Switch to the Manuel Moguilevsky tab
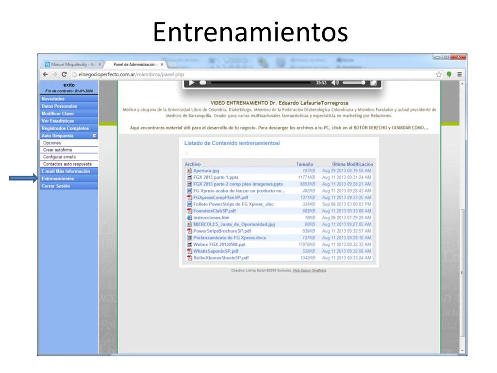This screenshot has width=497, height=373. click(73, 65)
